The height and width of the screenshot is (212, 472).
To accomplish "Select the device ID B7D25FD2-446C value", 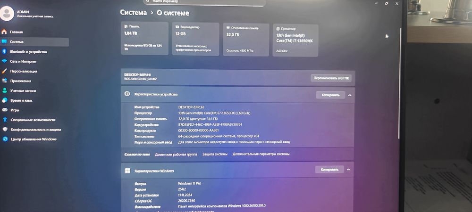I will [210, 125].
